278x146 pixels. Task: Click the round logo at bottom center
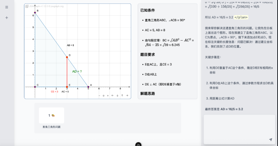pyautogui.click(x=138, y=144)
